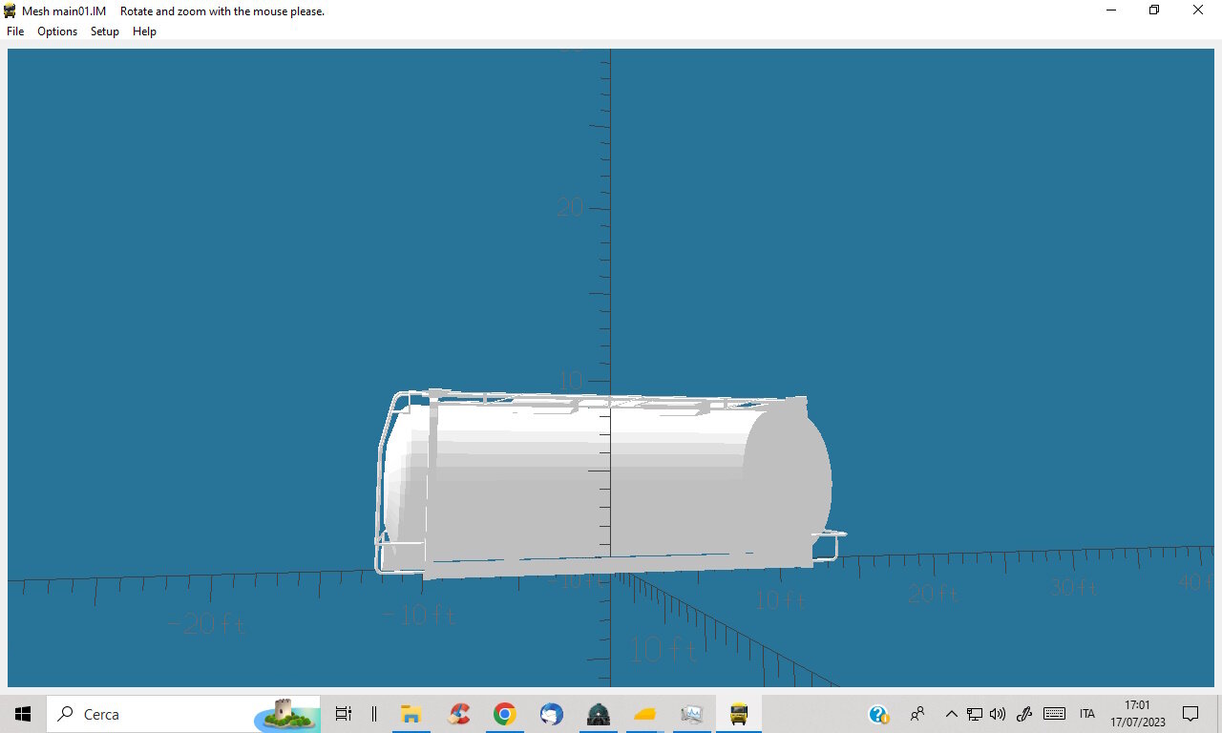Click the Cerca search box
Viewport: 1222px width, 733px height.
pos(183,714)
